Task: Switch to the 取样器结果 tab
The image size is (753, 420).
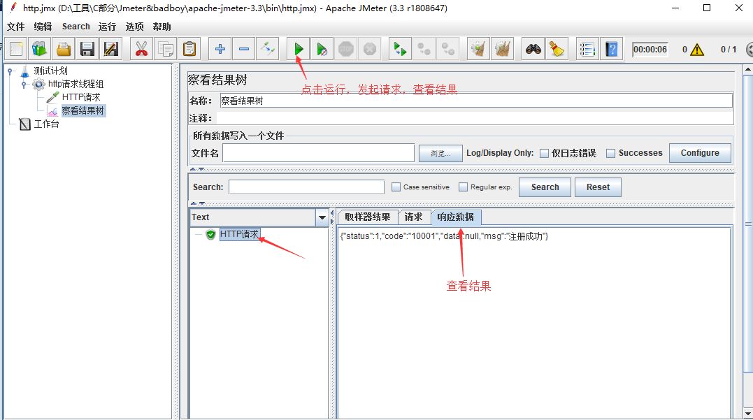Action: 367,217
